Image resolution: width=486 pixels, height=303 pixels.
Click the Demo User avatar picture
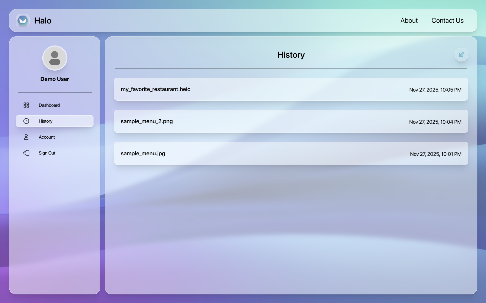coord(55,58)
